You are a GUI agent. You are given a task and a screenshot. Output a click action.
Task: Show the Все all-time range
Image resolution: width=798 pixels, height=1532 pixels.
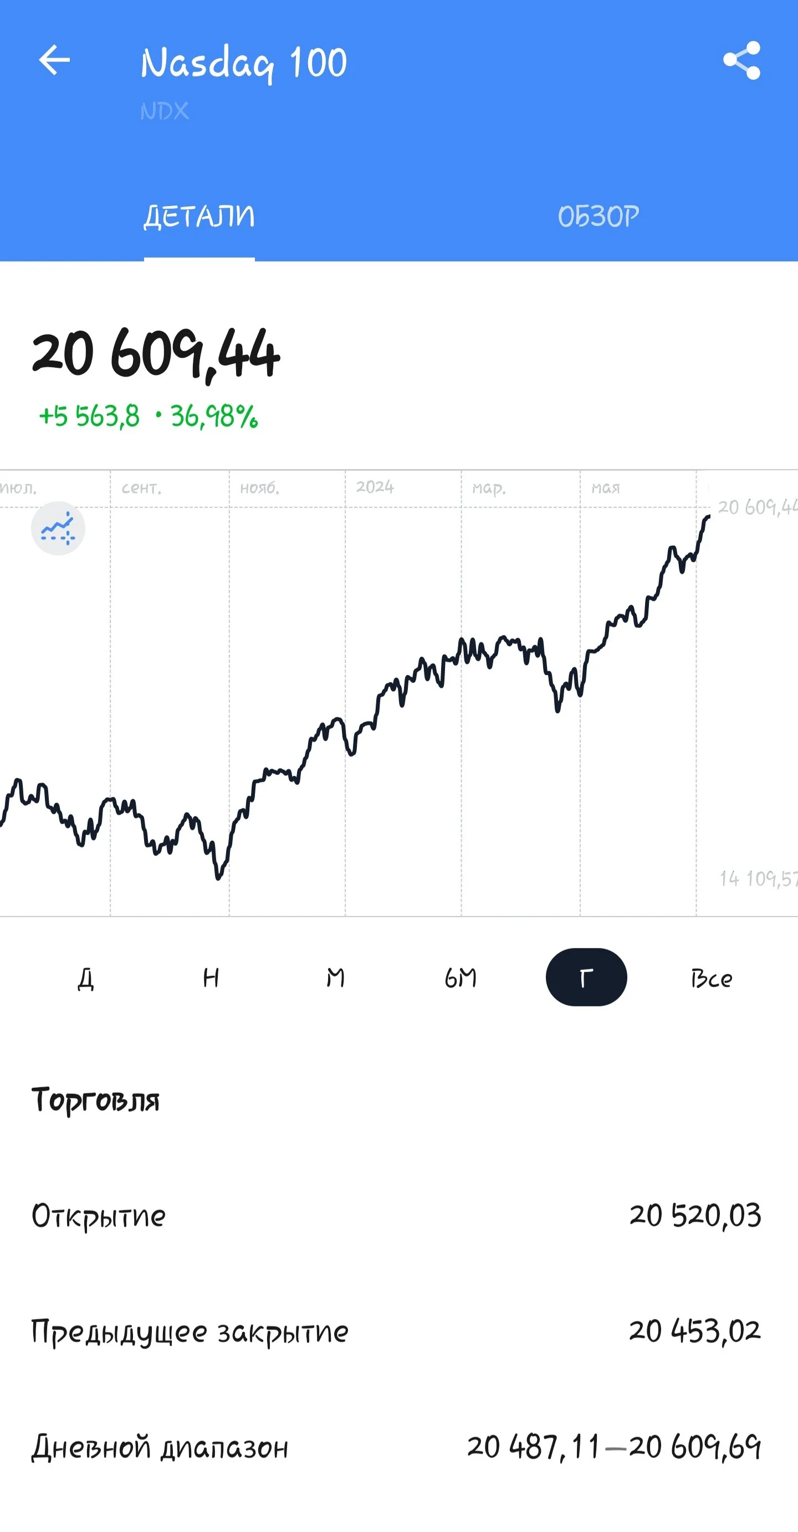[x=712, y=978]
